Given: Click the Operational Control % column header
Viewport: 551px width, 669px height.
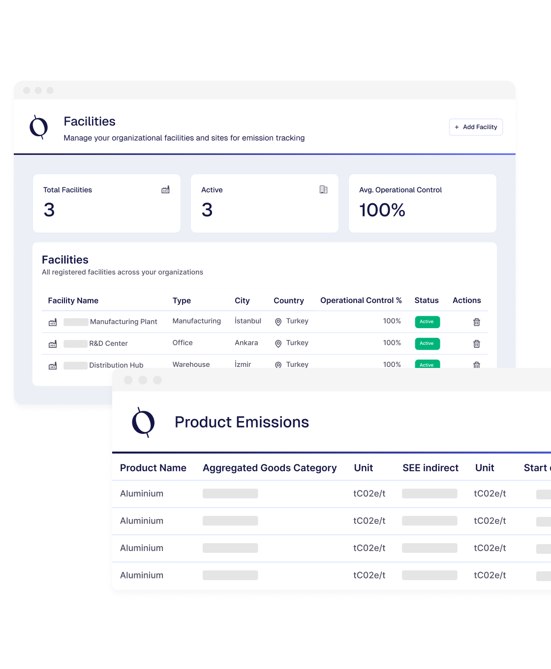Looking at the screenshot, I should (361, 301).
